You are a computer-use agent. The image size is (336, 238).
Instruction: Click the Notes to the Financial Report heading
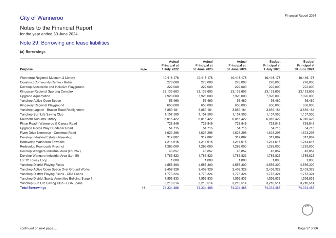pyautogui.click(x=56, y=28)
